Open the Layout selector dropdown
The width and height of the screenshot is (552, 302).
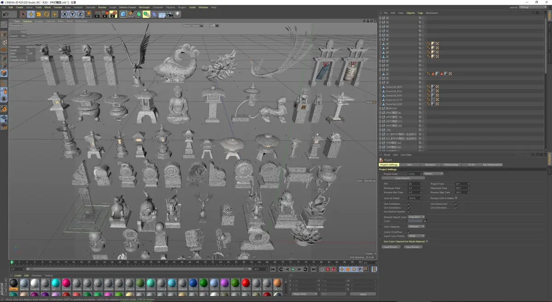[533, 7]
